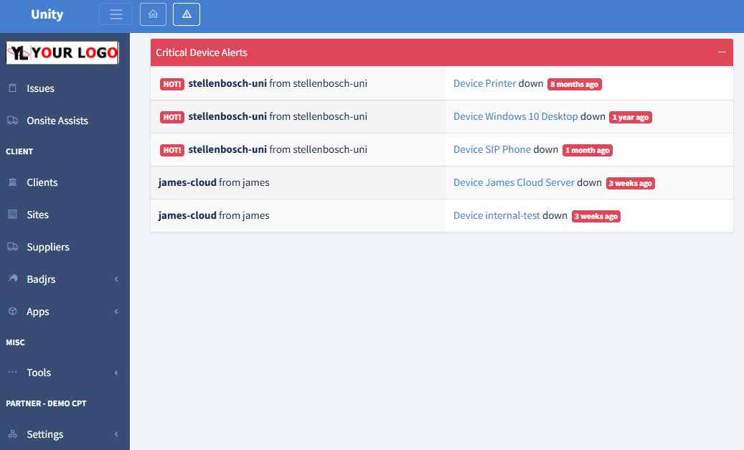This screenshot has width=744, height=450.
Task: Select stellenbosch-uni text in Printer row
Action: 227,83
